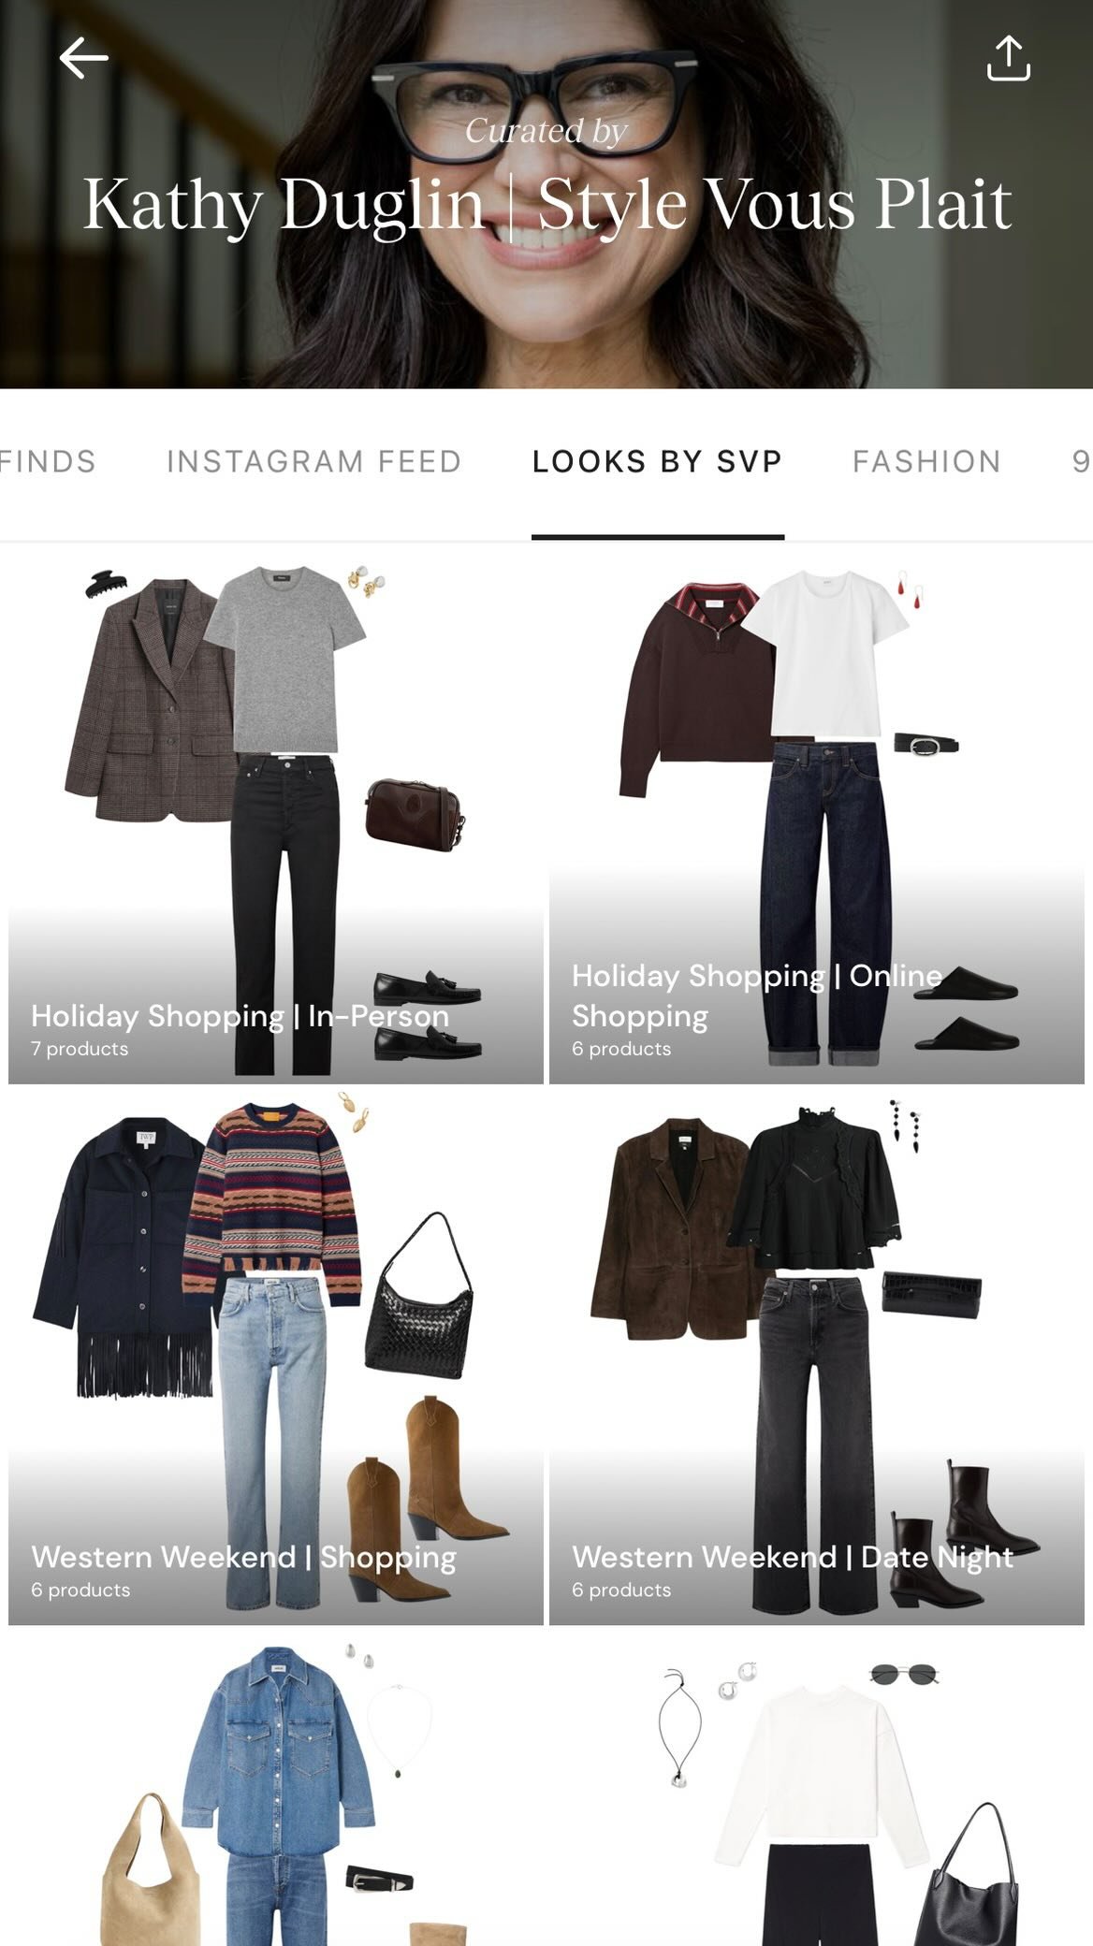Go to the Finds tab
The width and height of the screenshot is (1093, 1946).
[x=48, y=461]
